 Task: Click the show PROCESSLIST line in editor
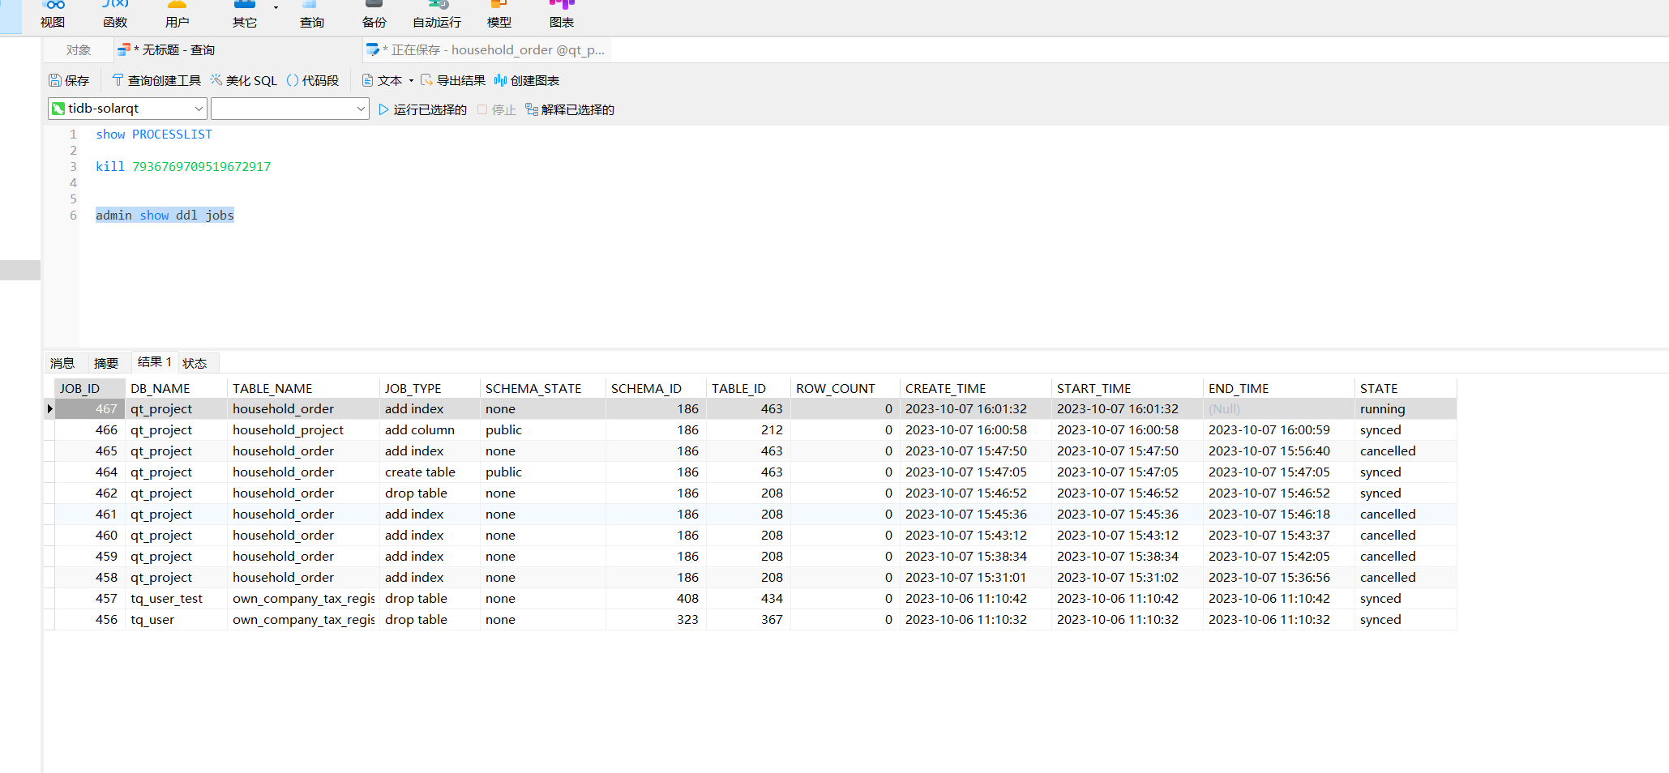coord(154,135)
